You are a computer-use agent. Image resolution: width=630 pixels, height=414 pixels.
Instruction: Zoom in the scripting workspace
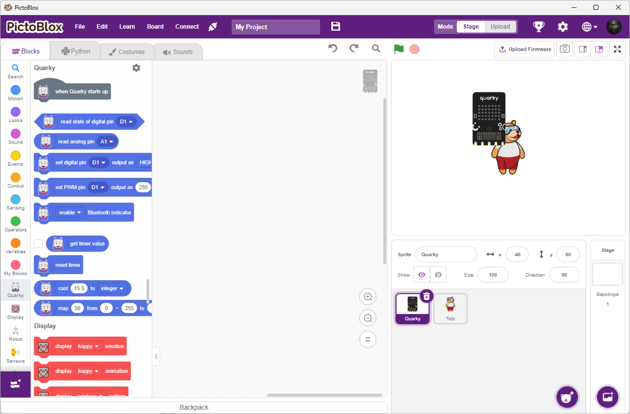point(368,297)
